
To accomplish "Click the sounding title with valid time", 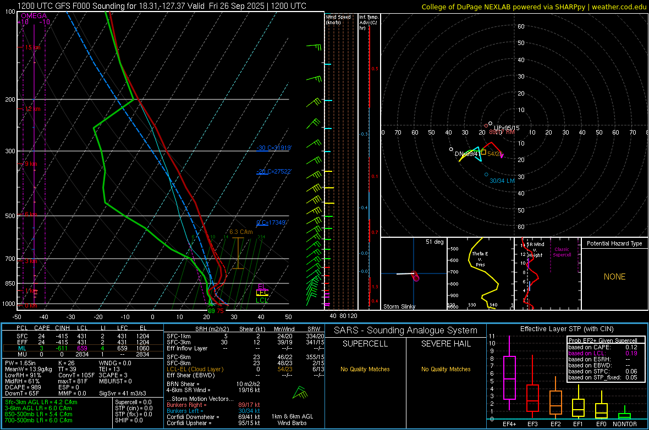I will (162, 6).
